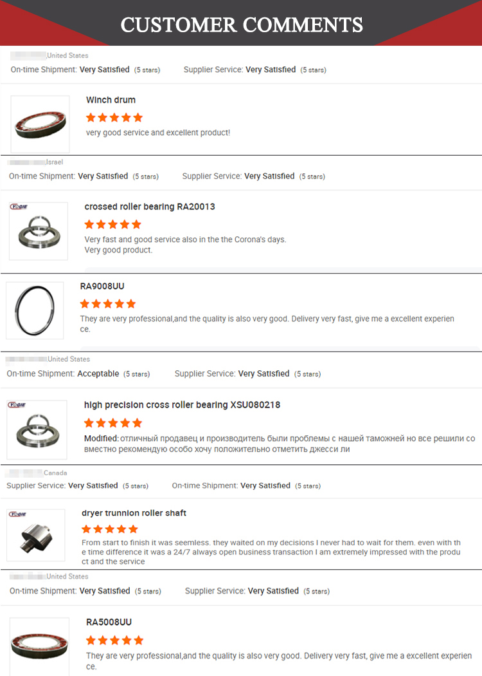Image resolution: width=482 pixels, height=676 pixels.
Task: Select the RA5008UU product title
Action: 109,623
